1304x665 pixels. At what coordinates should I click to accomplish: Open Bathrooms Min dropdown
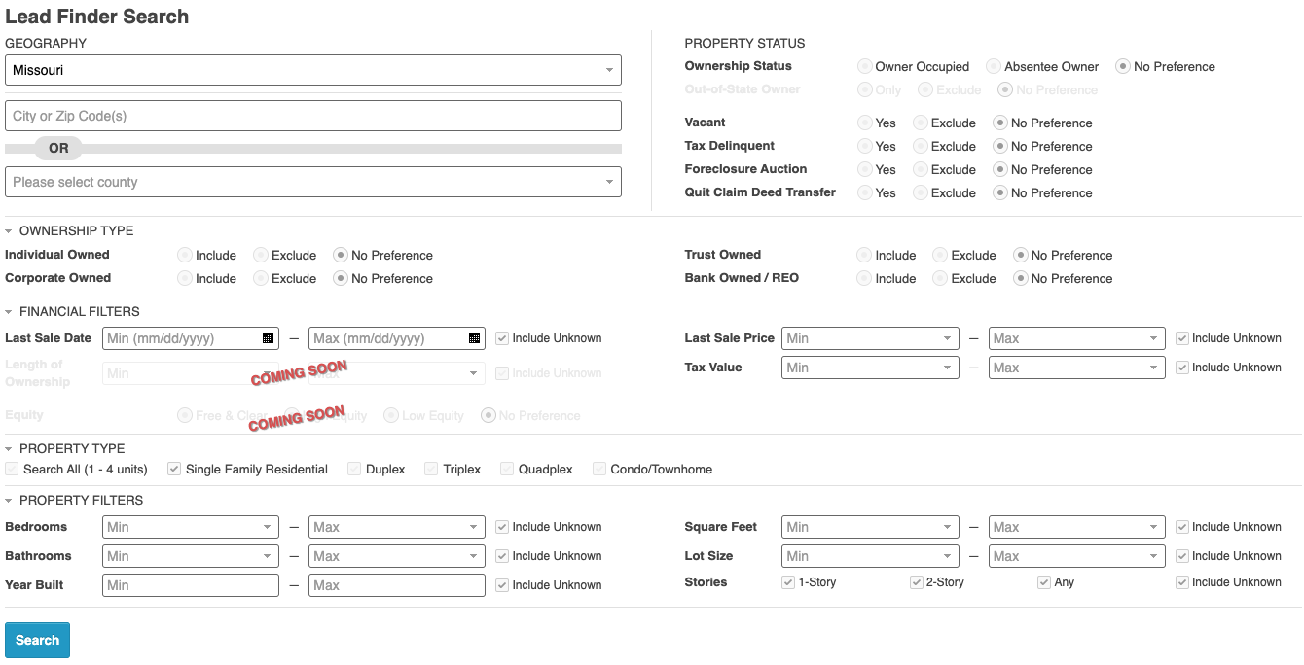pyautogui.click(x=191, y=556)
